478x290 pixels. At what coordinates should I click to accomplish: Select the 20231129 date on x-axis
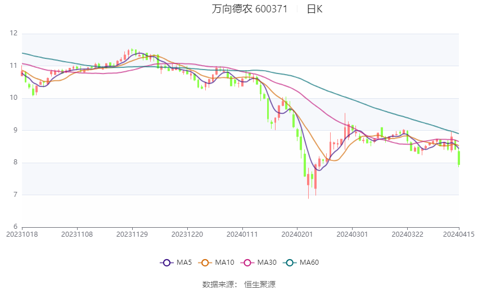point(132,234)
